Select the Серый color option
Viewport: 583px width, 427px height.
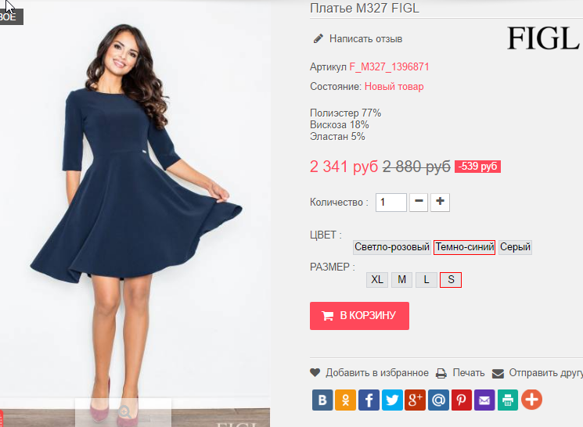[515, 247]
